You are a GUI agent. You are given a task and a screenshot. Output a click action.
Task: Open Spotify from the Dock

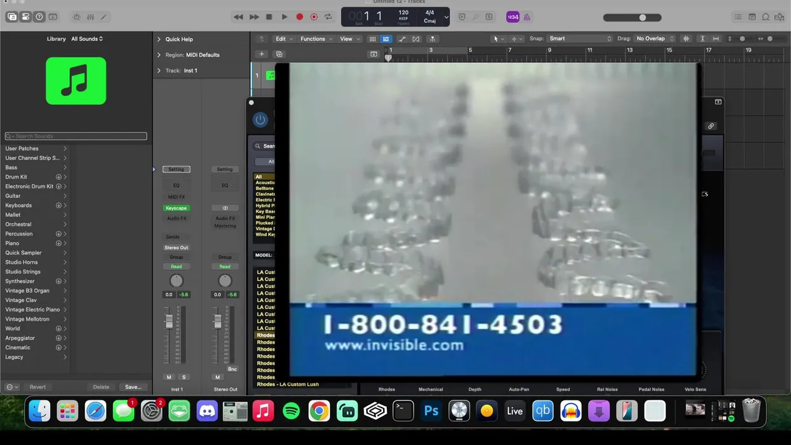(291, 411)
